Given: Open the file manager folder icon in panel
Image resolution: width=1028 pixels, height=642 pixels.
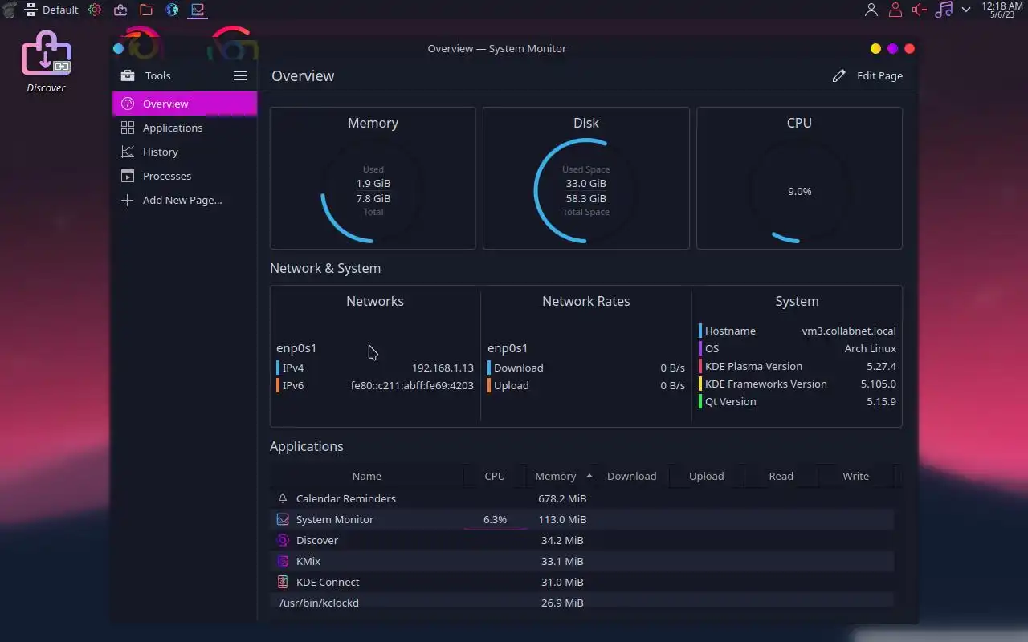Looking at the screenshot, I should click(146, 10).
